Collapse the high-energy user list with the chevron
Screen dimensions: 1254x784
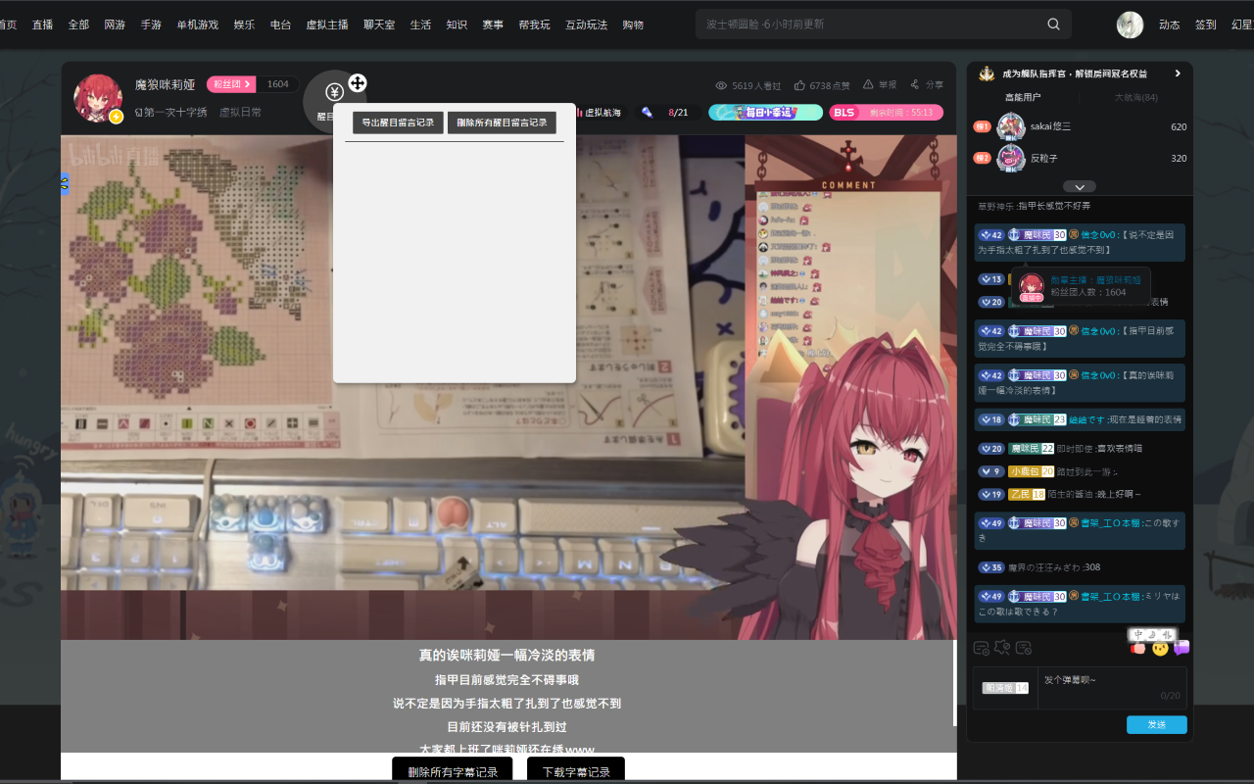1080,186
